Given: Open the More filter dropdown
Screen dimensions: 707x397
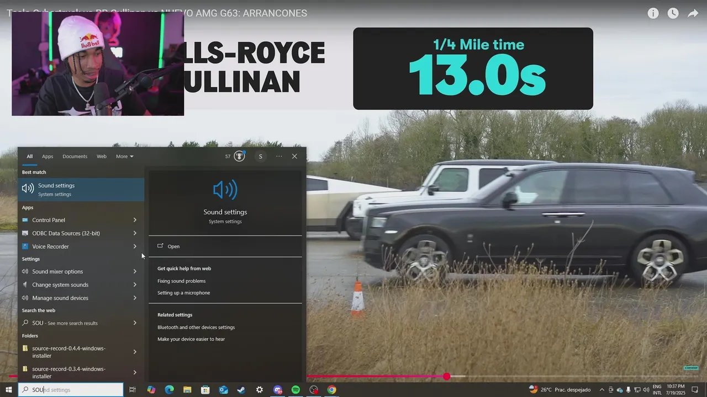Looking at the screenshot, I should [125, 157].
